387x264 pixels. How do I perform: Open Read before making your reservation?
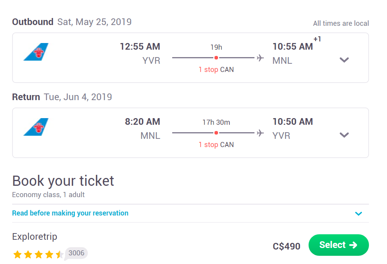click(70, 213)
